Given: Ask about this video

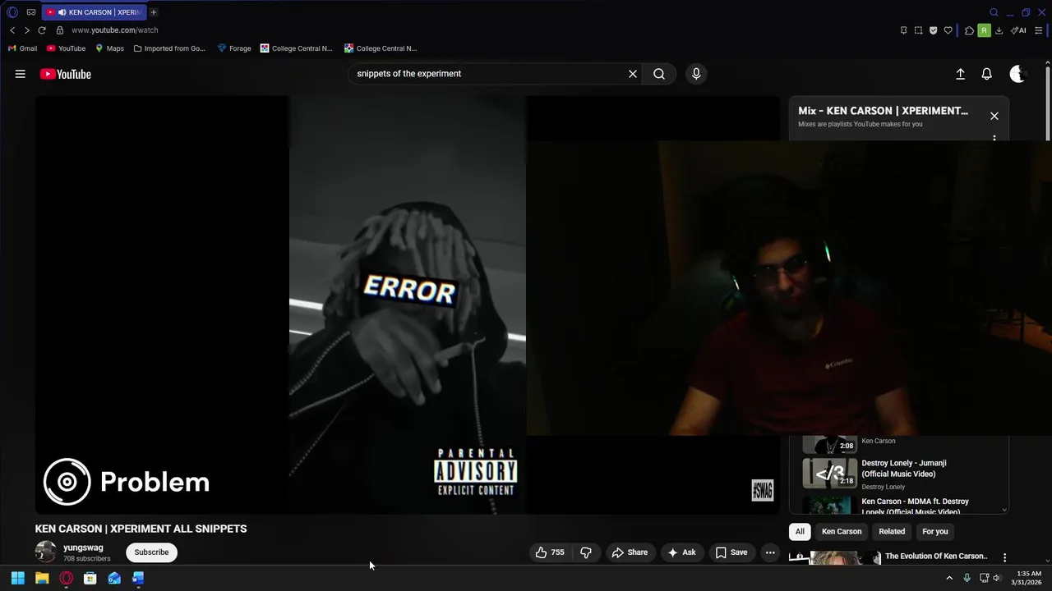Looking at the screenshot, I should click(x=682, y=552).
